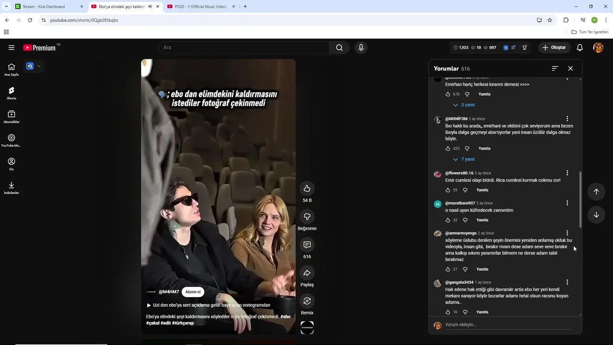This screenshot has width=613, height=345.
Task: Open @M4HM7 channel link
Action: pyautogui.click(x=169, y=292)
